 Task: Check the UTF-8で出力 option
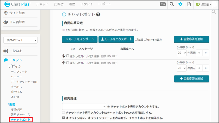click(145, 39)
